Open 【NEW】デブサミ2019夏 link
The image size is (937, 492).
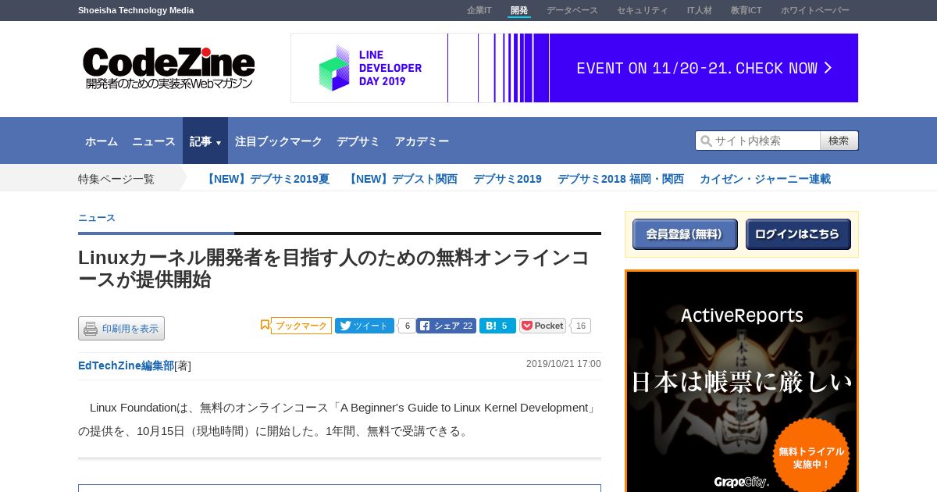coord(266,179)
